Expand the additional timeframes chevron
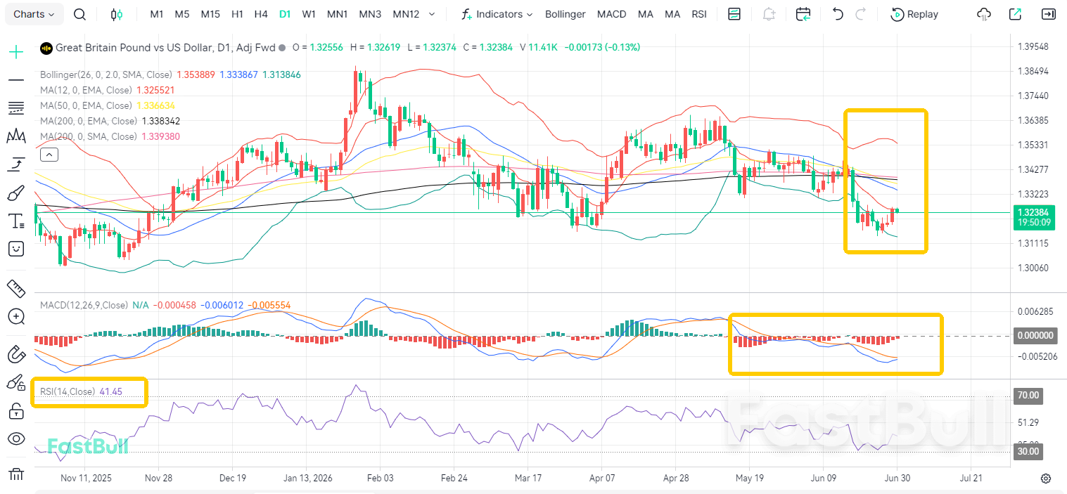Screen dimensions: 1067x494 click(x=432, y=14)
